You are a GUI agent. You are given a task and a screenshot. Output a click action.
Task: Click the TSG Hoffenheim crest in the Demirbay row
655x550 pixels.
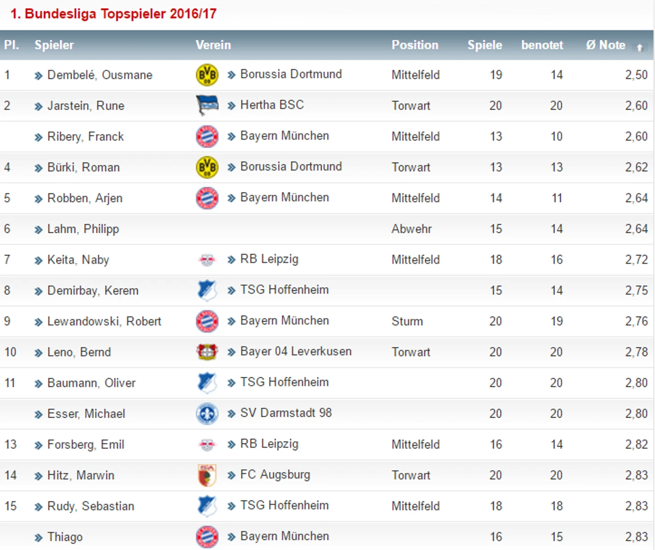click(x=207, y=291)
